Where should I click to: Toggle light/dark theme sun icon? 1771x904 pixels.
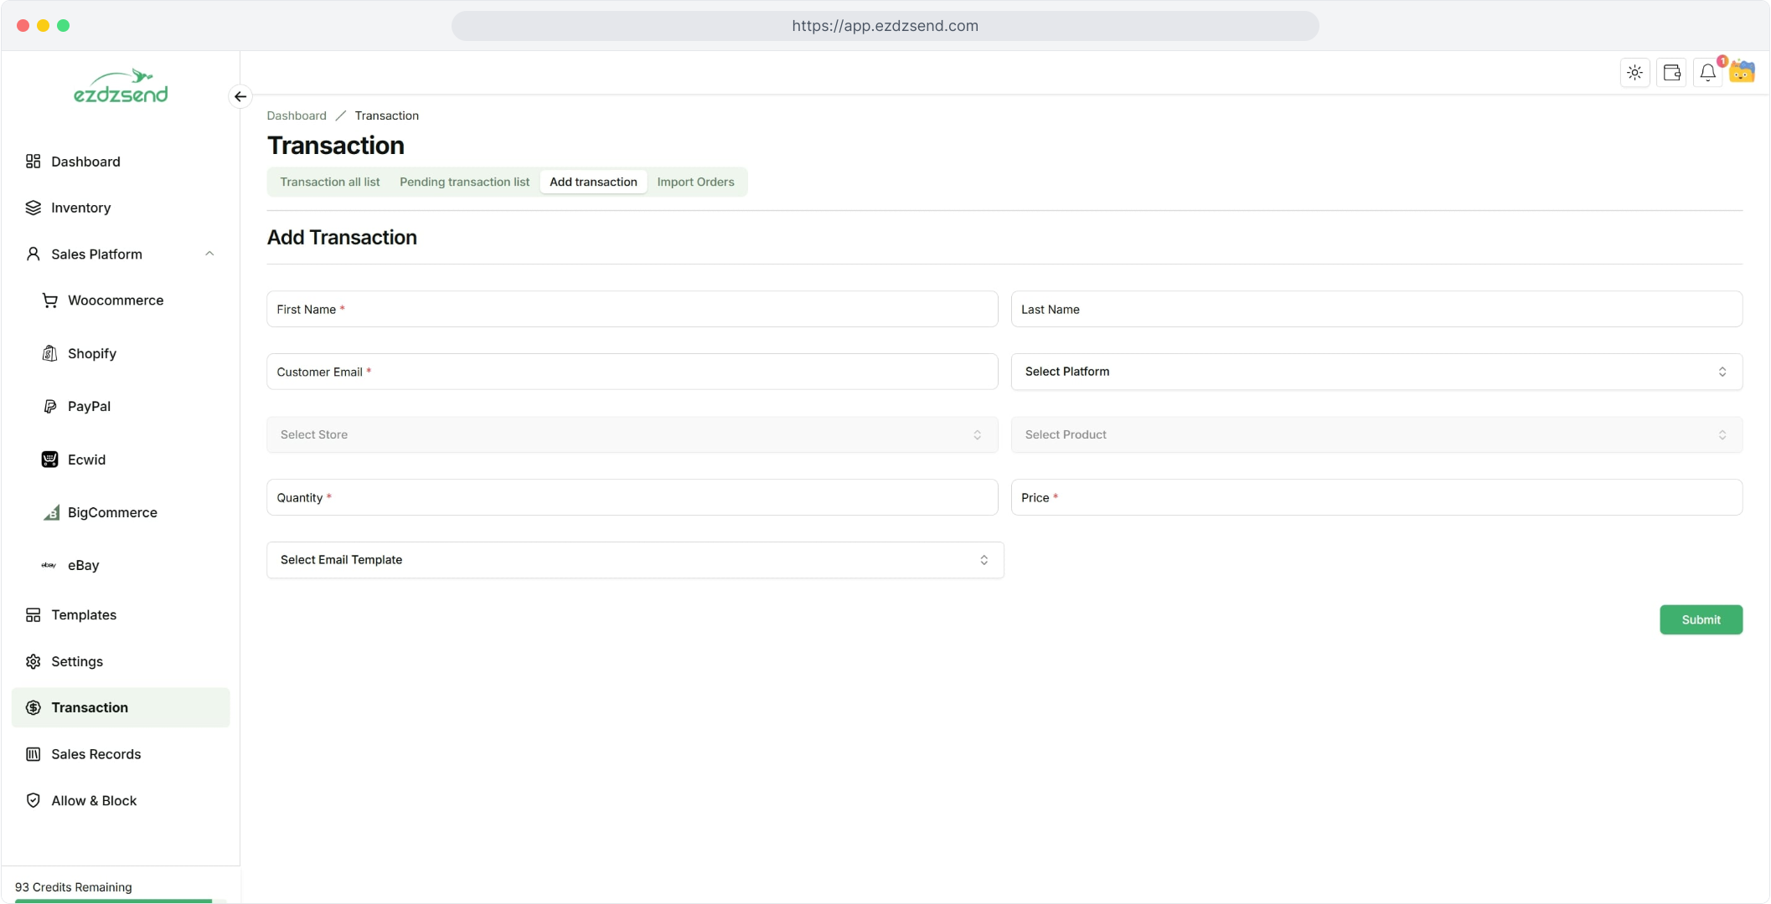click(1634, 73)
